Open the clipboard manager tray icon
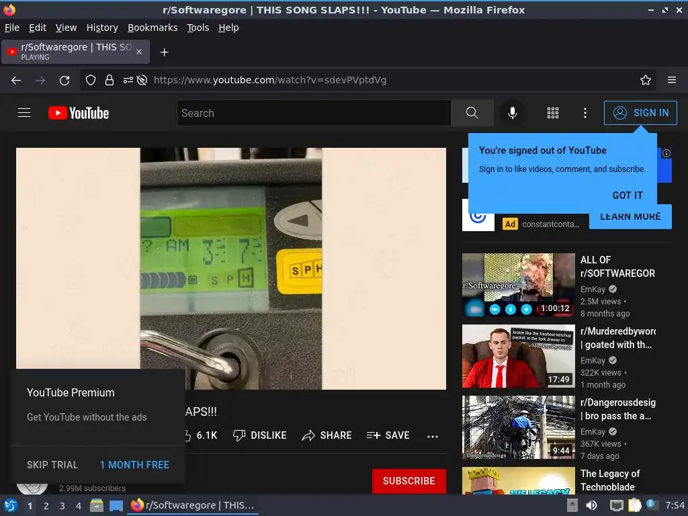688x516 pixels. (x=634, y=505)
